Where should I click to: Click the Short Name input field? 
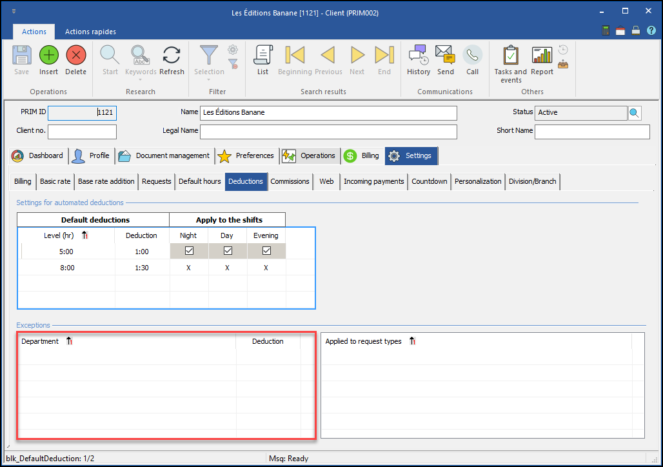click(x=592, y=132)
